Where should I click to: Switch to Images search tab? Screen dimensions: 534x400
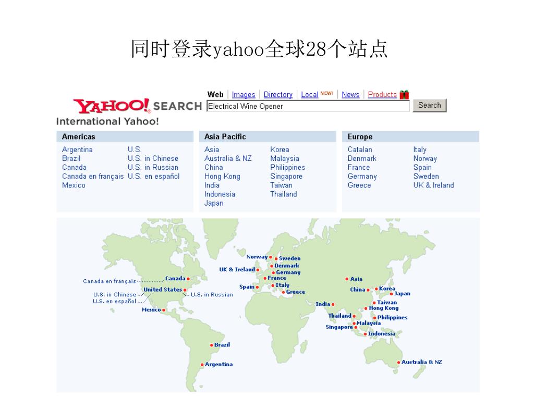pos(244,95)
